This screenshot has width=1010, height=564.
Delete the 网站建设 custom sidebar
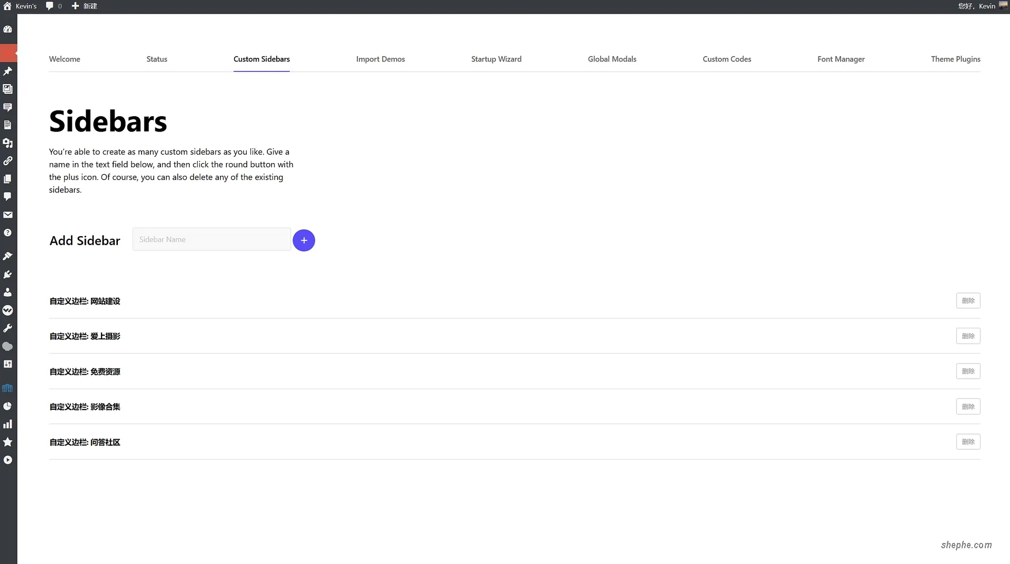(x=968, y=300)
